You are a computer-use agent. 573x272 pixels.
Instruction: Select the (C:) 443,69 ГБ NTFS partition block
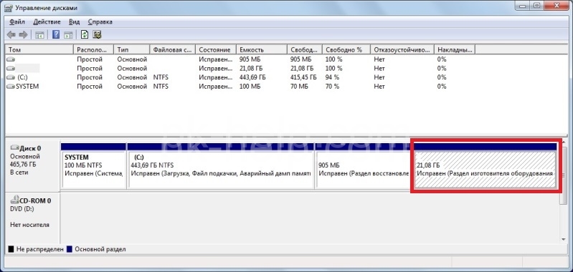(x=221, y=170)
